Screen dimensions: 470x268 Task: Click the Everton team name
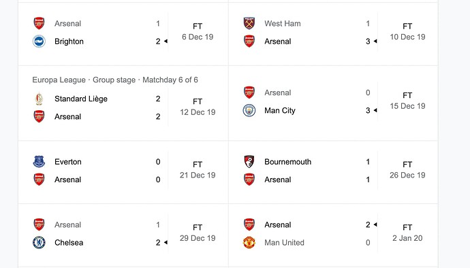coord(68,162)
